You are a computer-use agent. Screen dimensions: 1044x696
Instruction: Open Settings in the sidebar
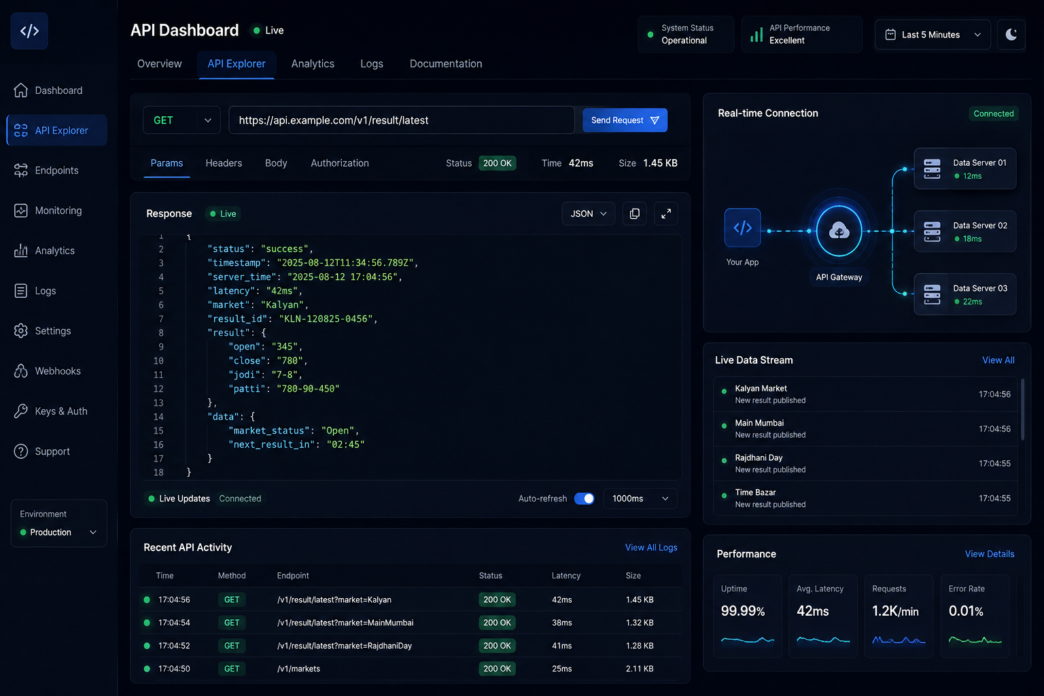click(x=57, y=331)
